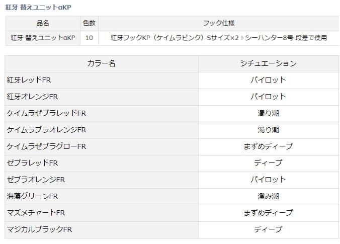The image size is (340, 244).
Task: Select the ケイムラゼブラレッドFR entry
Action: (46, 113)
